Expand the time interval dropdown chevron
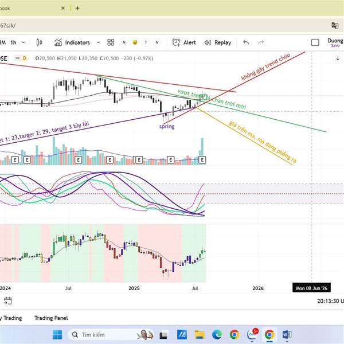 click(x=24, y=42)
